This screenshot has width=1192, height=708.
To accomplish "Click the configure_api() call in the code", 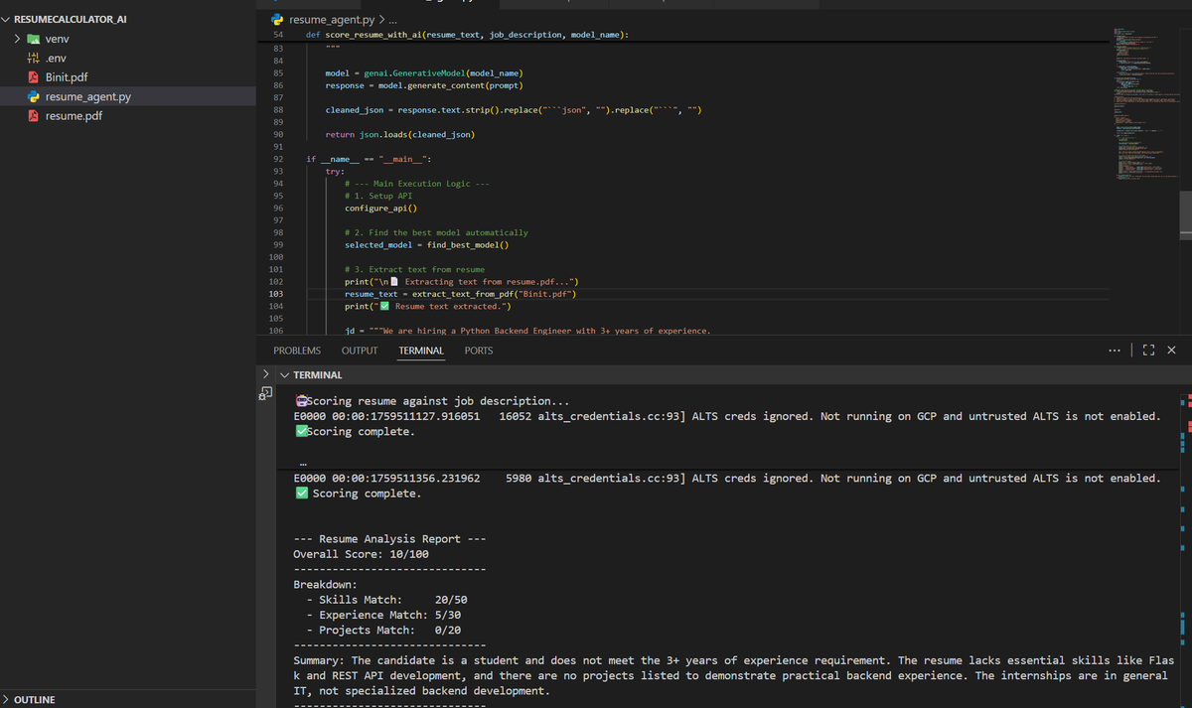I will click(x=380, y=208).
